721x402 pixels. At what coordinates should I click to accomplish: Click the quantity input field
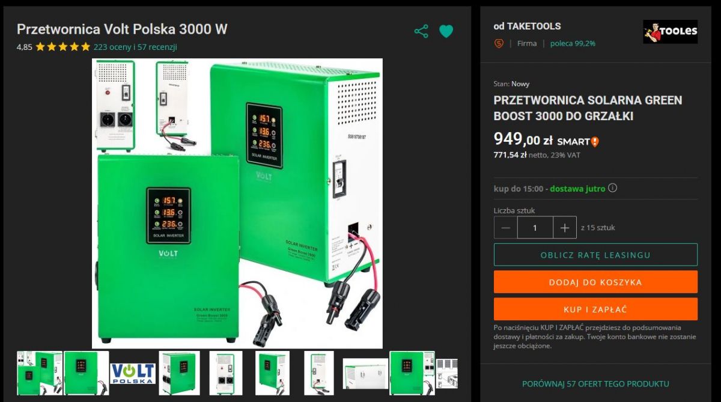(x=535, y=228)
